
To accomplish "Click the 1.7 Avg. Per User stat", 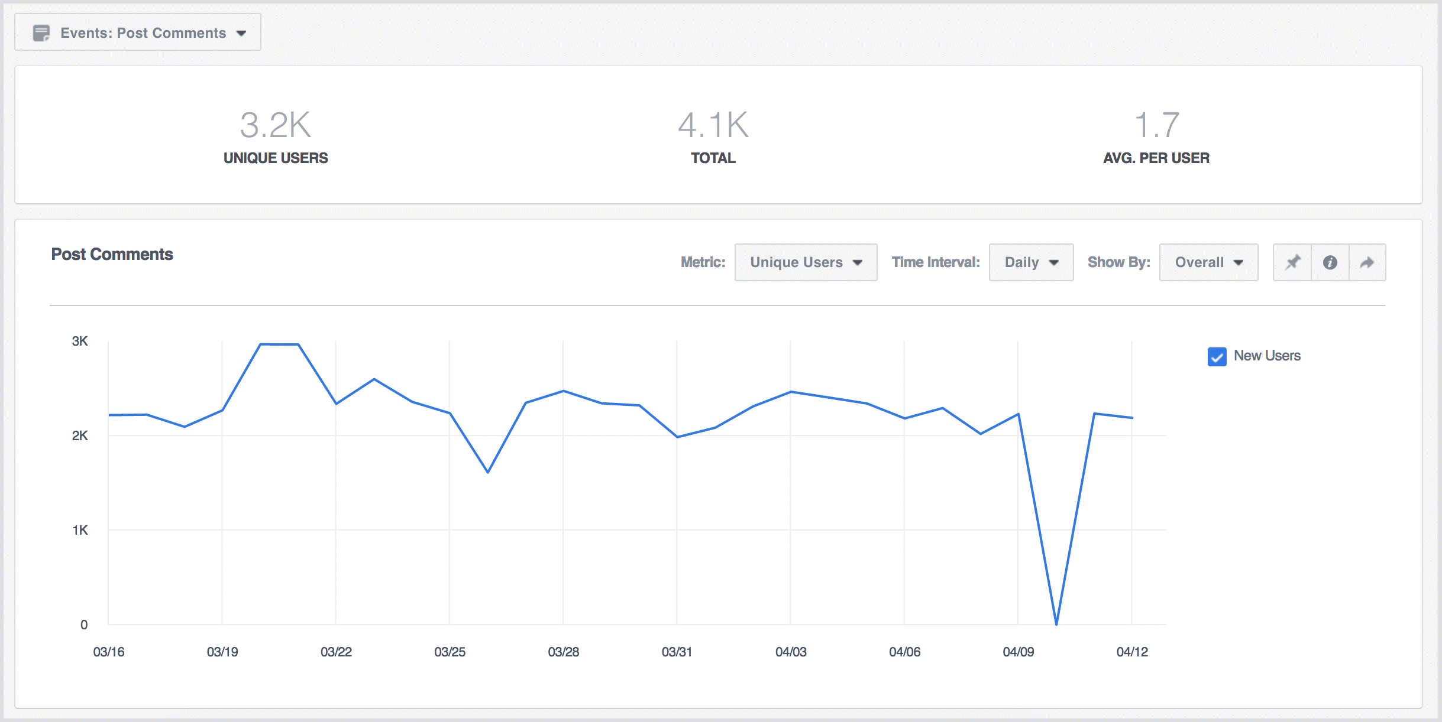I will [x=1156, y=125].
